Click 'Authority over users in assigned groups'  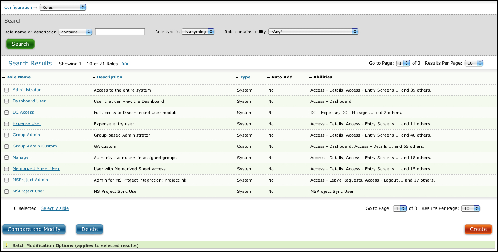coord(135,158)
